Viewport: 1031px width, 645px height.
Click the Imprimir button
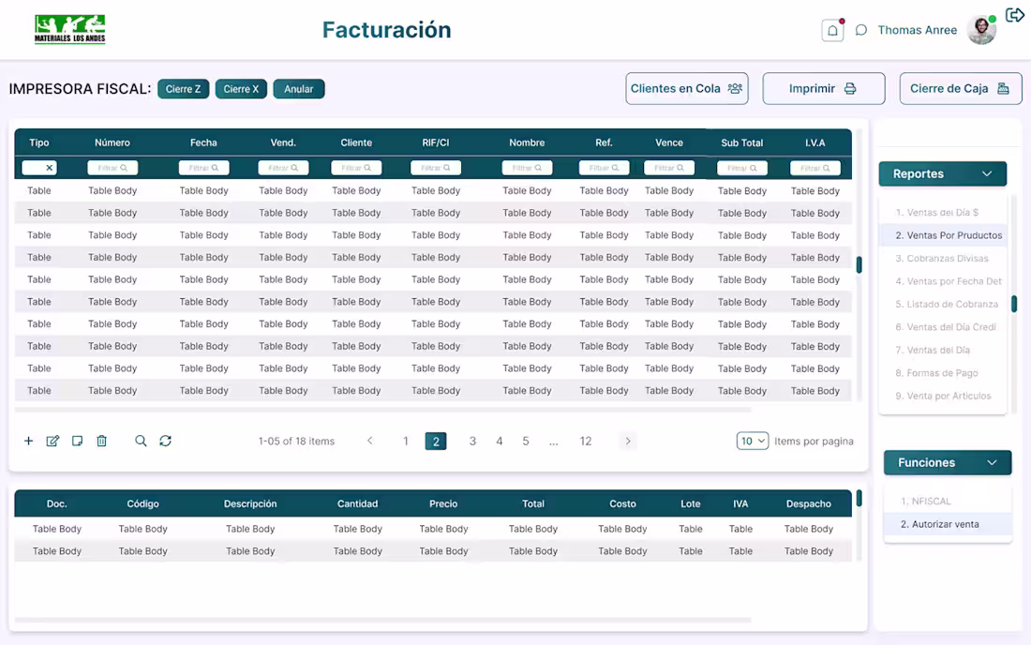823,88
